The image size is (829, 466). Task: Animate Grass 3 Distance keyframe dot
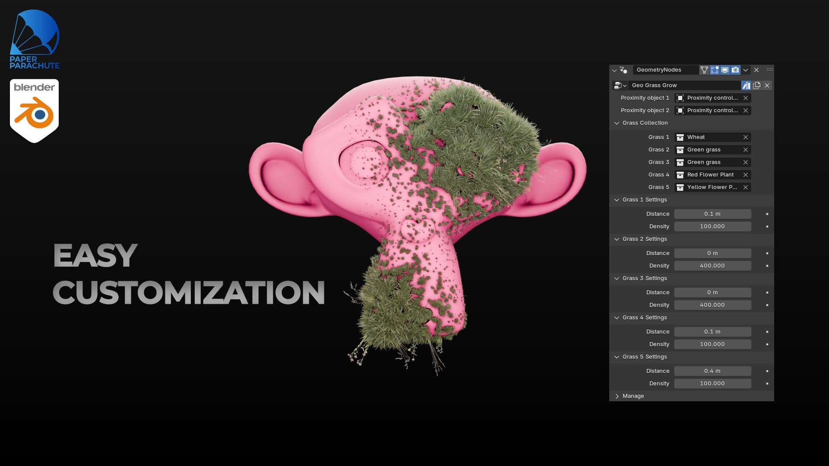coord(767,293)
